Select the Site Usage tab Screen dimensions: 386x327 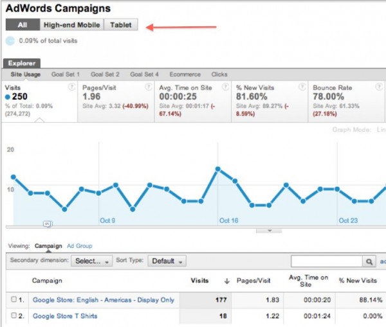[26, 75]
